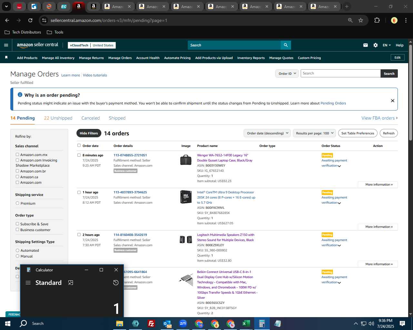Check Amazon.com Invoicing Shadow Marketplace
This screenshot has height=330, width=413.
17,160
